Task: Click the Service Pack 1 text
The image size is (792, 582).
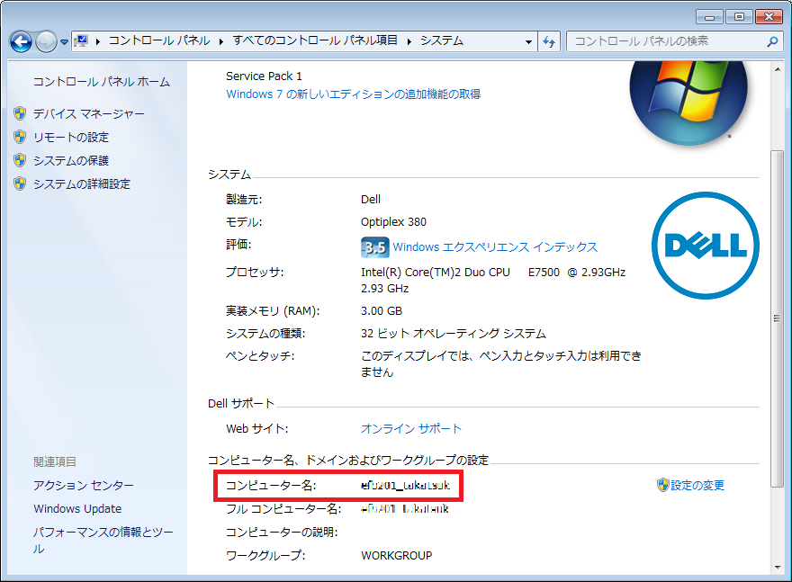Action: (264, 76)
